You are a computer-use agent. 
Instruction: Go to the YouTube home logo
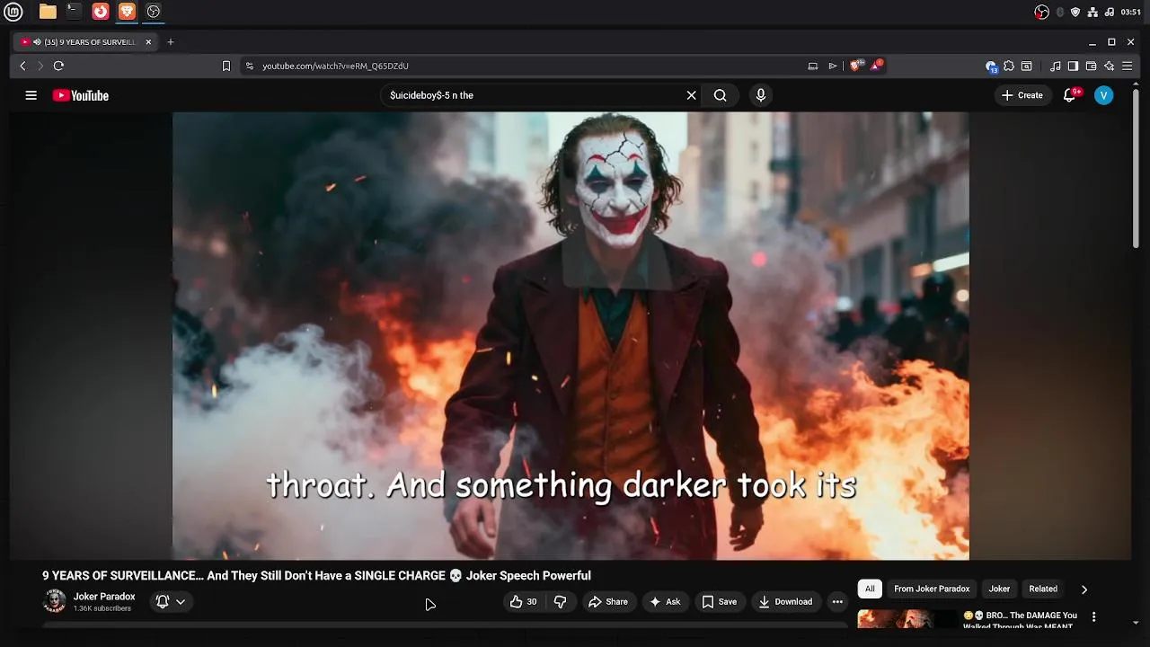(81, 95)
